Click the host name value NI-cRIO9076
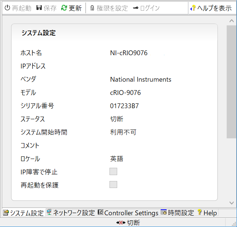The height and width of the screenshot is (227, 237). tap(129, 53)
